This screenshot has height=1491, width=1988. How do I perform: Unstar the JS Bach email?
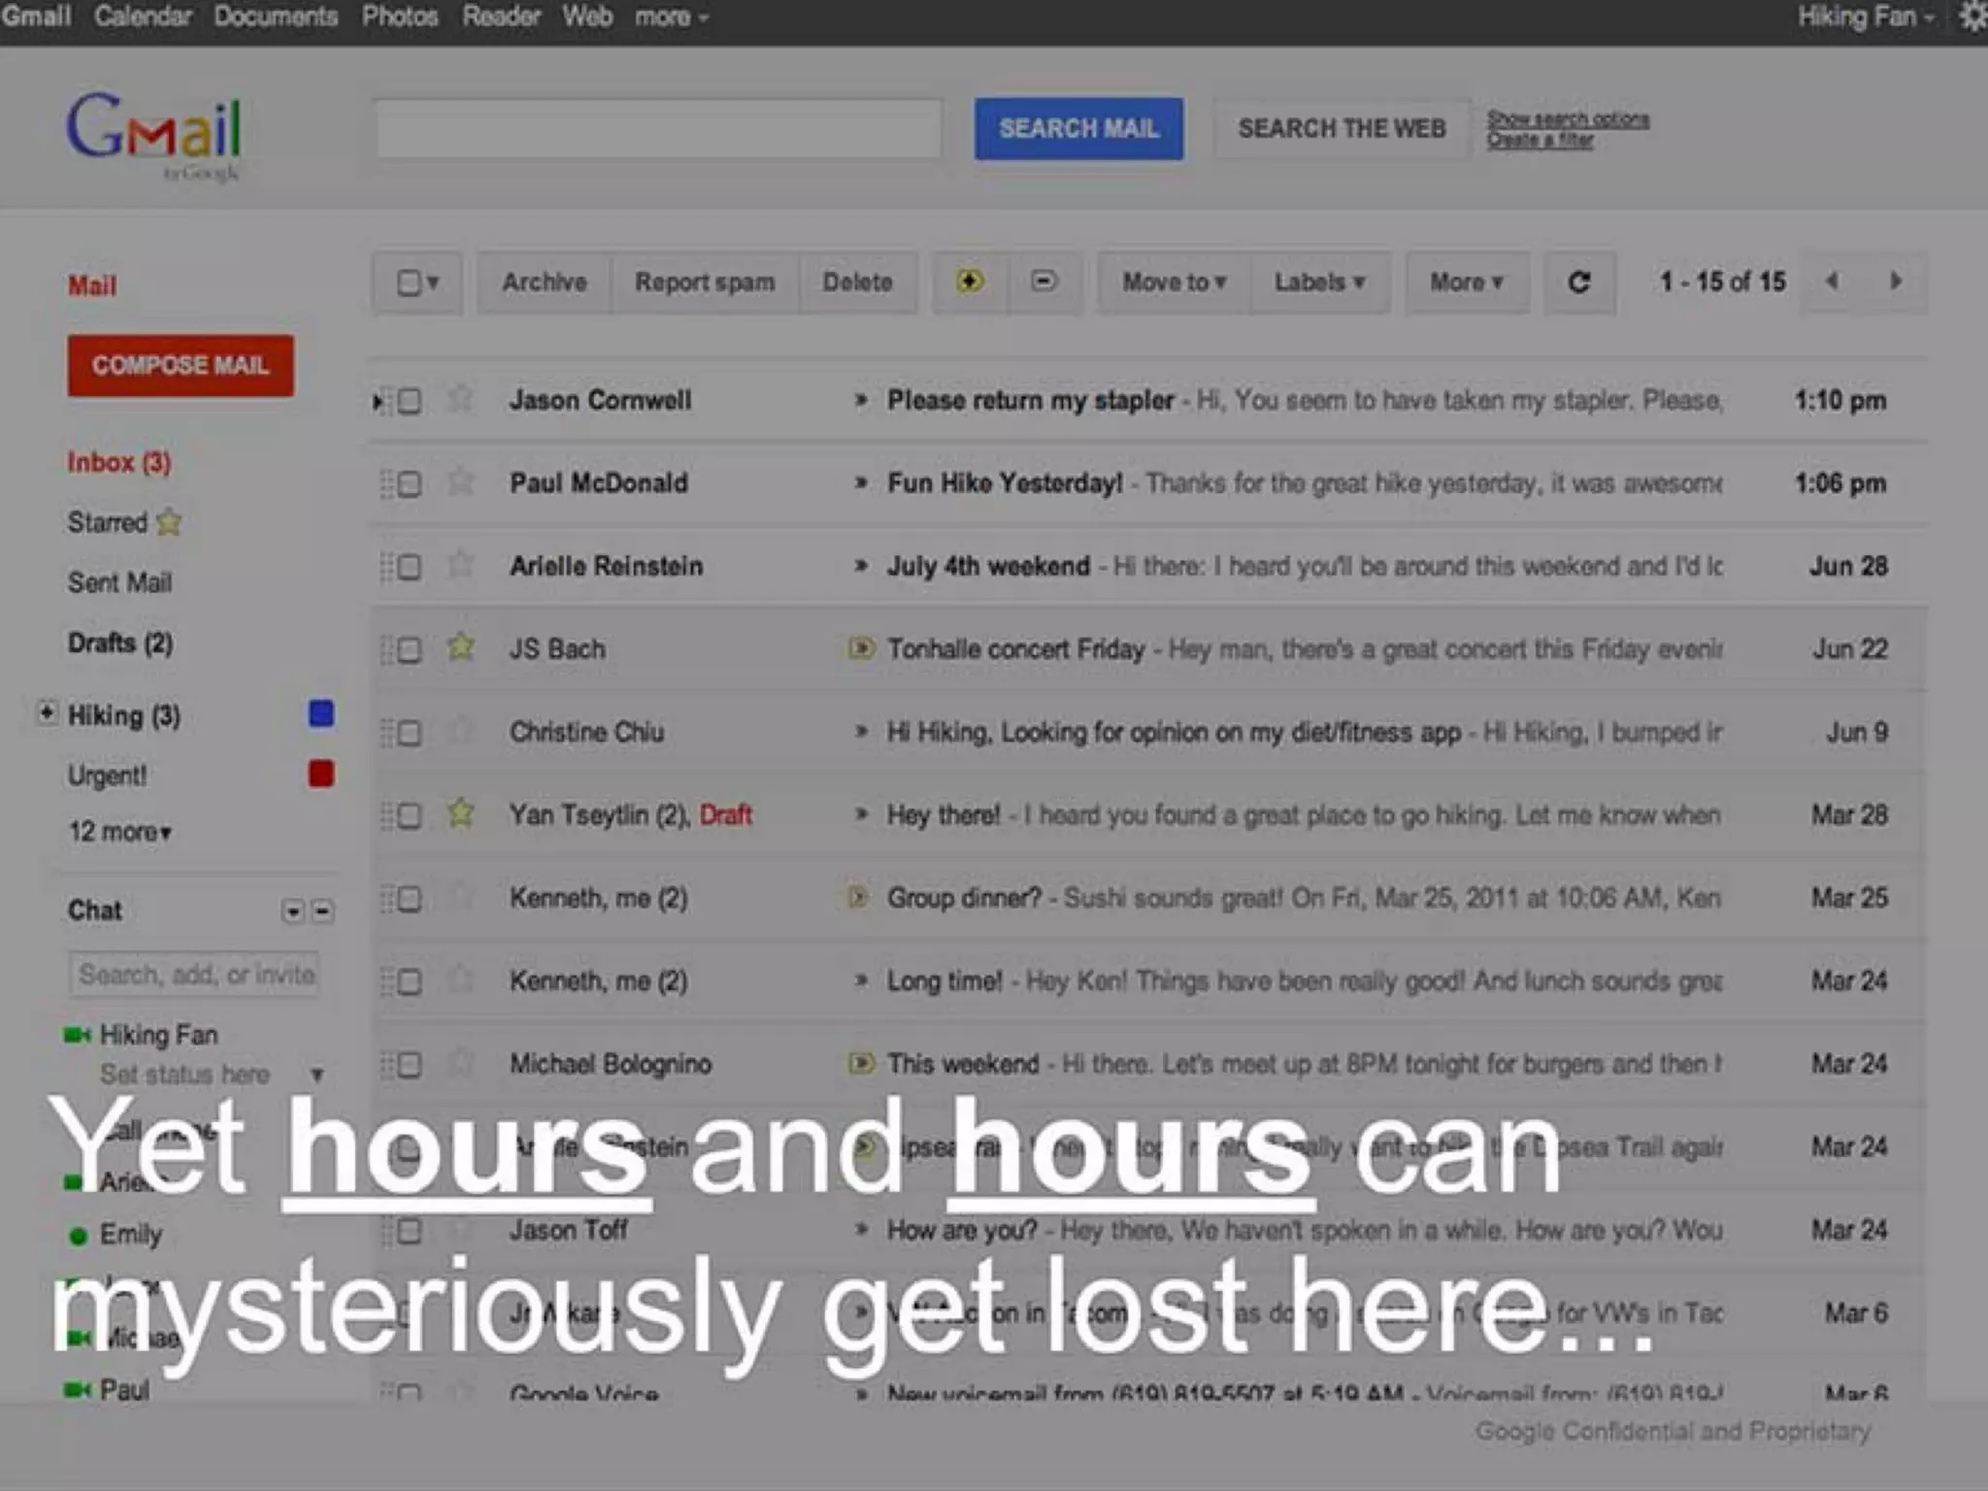[x=461, y=646]
